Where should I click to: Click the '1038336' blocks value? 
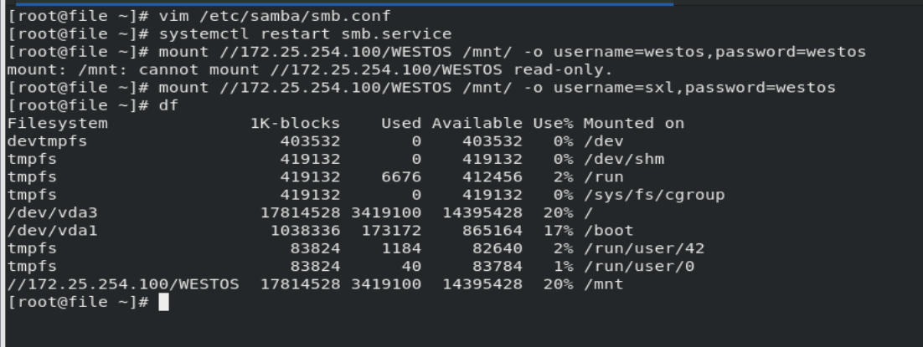coord(305,231)
